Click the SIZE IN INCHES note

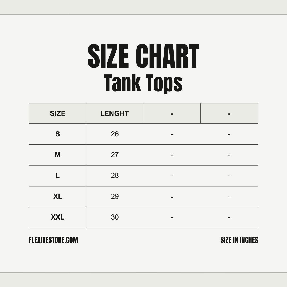(x=239, y=240)
